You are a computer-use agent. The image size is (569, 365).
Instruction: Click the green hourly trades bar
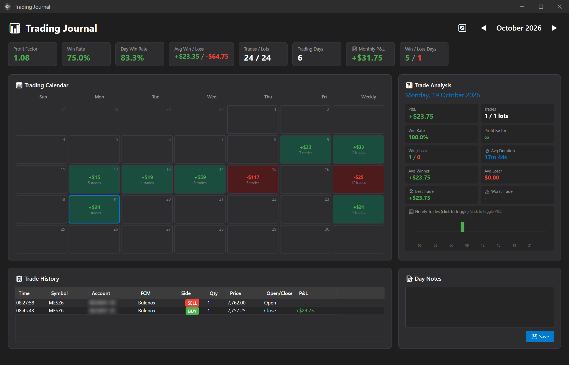click(x=463, y=227)
